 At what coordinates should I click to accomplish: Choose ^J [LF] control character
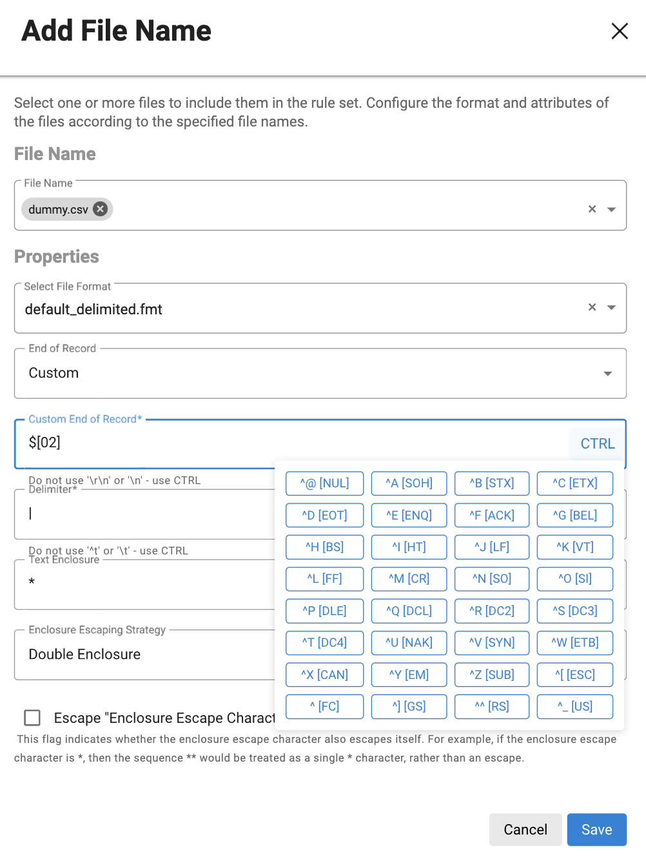coord(491,547)
